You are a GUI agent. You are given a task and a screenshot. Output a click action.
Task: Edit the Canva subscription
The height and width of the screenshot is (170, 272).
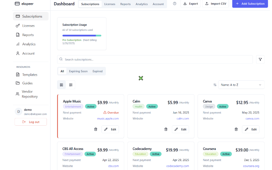pos(251,129)
